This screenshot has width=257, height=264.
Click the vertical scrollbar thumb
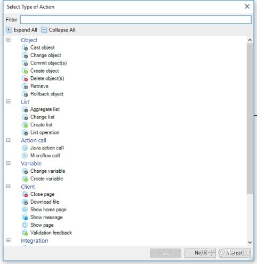(250, 119)
